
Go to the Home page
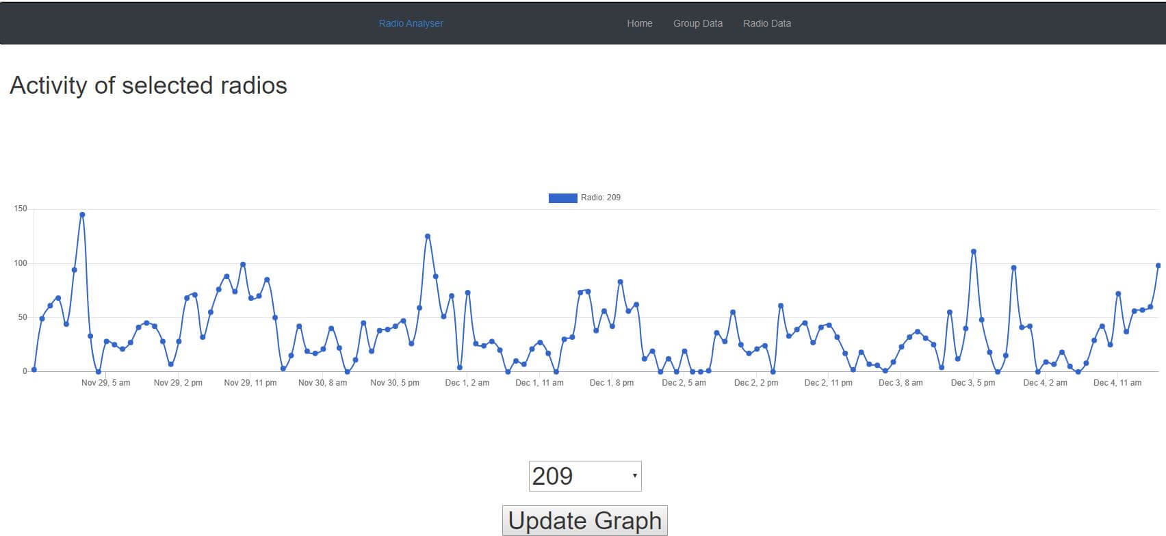pos(639,23)
